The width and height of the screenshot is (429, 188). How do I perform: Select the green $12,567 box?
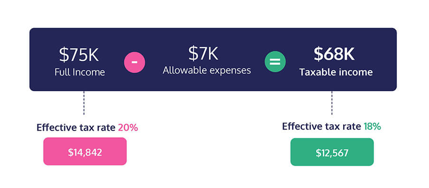pyautogui.click(x=332, y=152)
